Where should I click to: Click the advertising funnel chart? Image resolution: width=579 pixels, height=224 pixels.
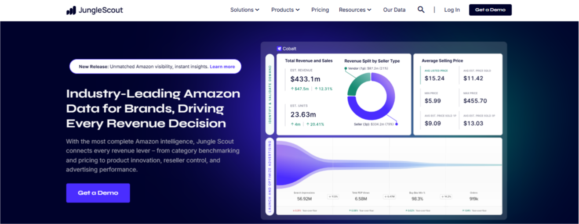point(389,165)
